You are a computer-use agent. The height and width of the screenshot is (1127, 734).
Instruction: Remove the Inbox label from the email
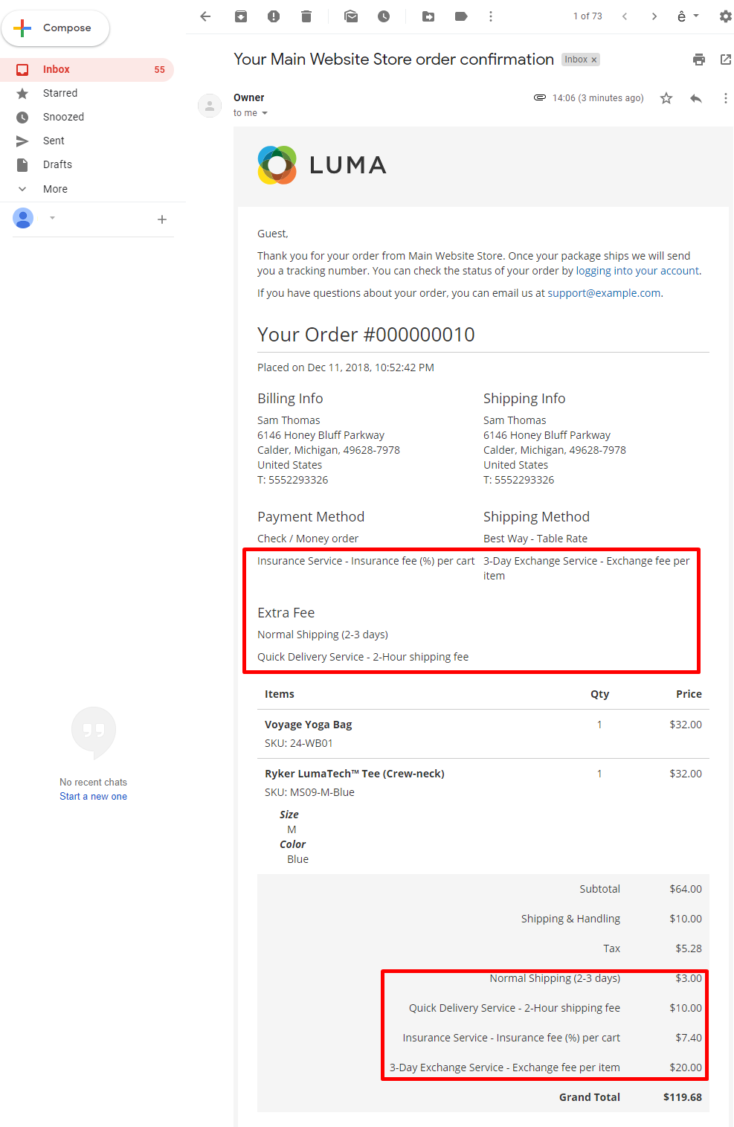pyautogui.click(x=594, y=60)
